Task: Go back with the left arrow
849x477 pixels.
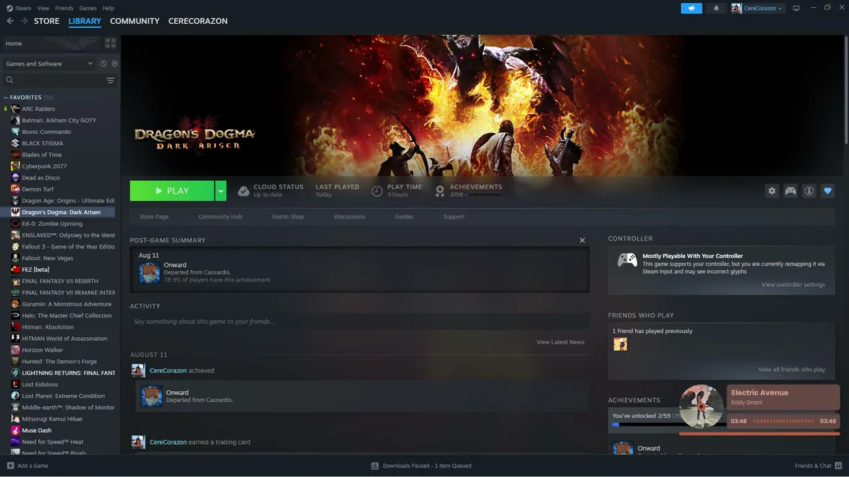Action: point(10,21)
